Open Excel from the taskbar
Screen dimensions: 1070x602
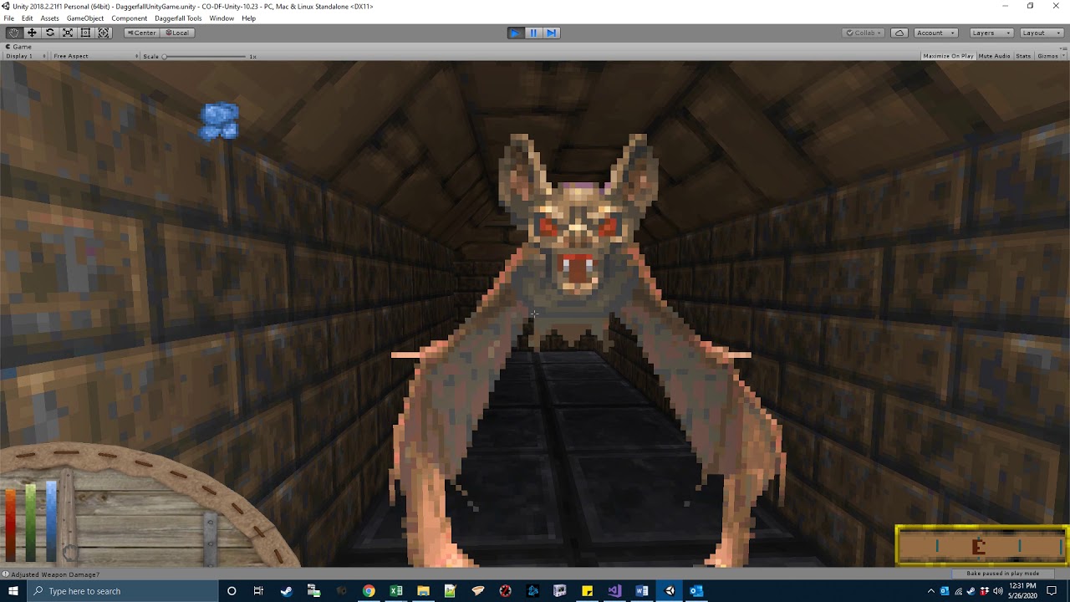[x=396, y=591]
